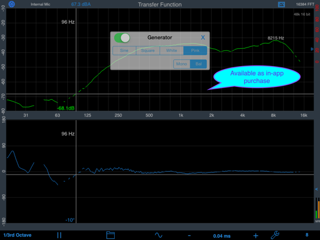Image resolution: width=320 pixels, height=240 pixels.
Task: Tap the 67.3 dBA level readout
Action: tap(81, 4)
